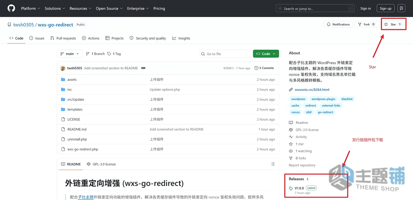The image size is (413, 200).
Task: Open the wxs-go-redirect.php file
Action: pos(83,149)
